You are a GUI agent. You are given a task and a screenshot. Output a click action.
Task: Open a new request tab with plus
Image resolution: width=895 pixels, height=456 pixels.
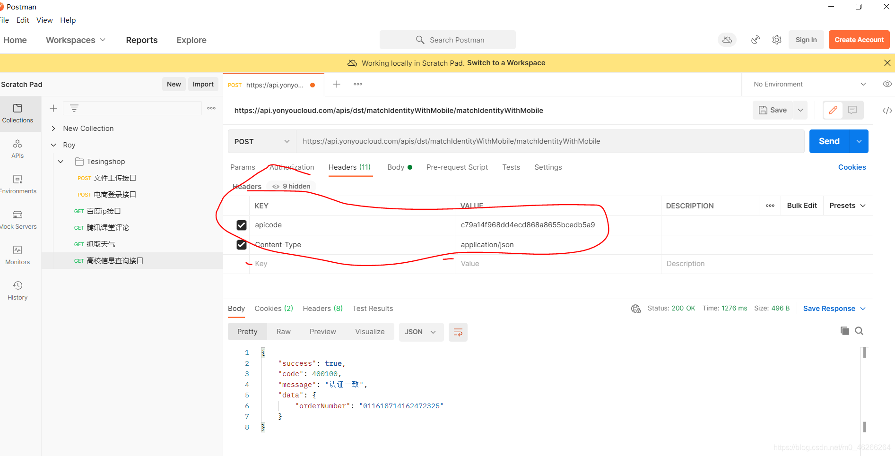337,84
